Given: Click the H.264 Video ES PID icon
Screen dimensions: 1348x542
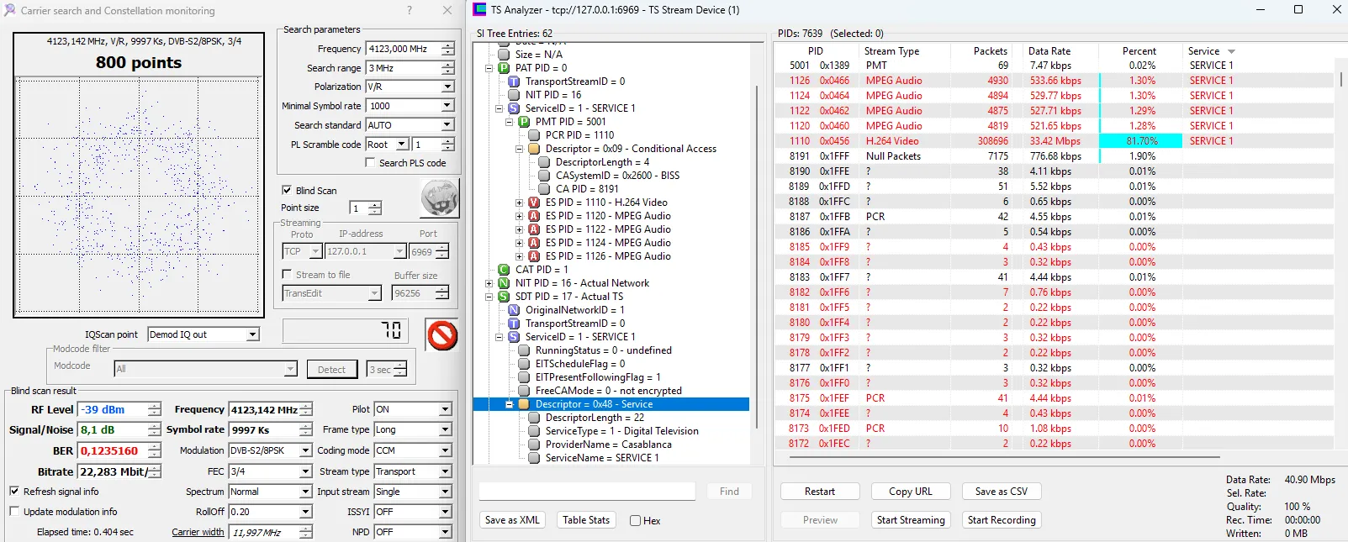Looking at the screenshot, I should pos(533,203).
